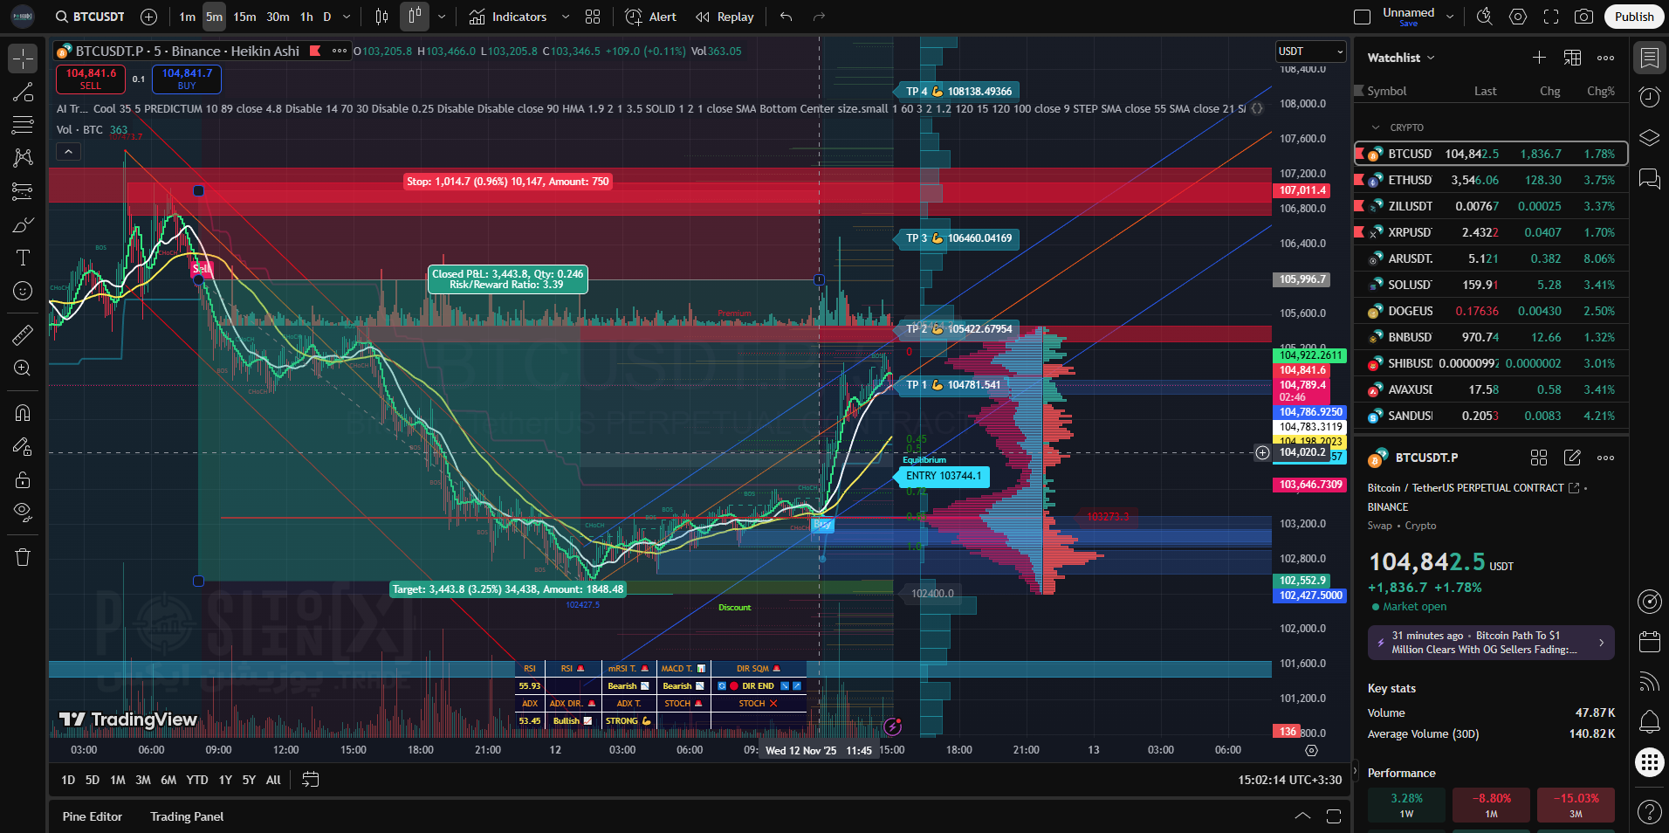Select the trend line drawing tool

(23, 93)
